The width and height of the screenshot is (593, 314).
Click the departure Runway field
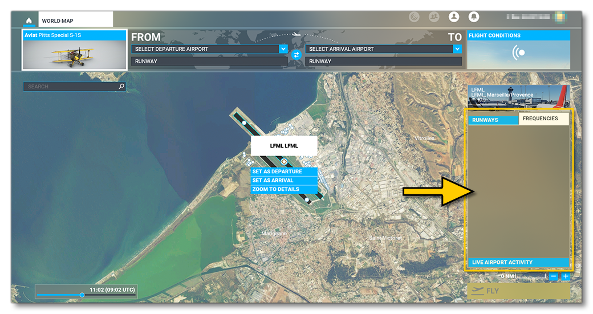pos(209,61)
